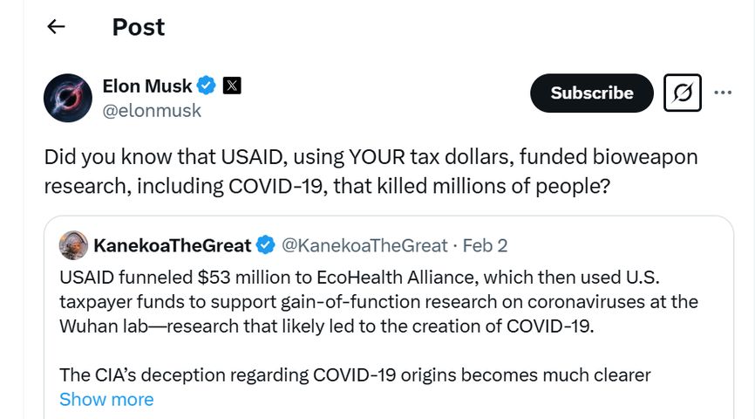Open the Grok icon next to Subscribe
Screen dimensions: 755x419
[682, 93]
